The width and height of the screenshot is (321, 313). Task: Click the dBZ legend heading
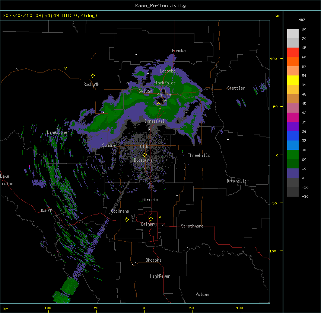point(302,20)
